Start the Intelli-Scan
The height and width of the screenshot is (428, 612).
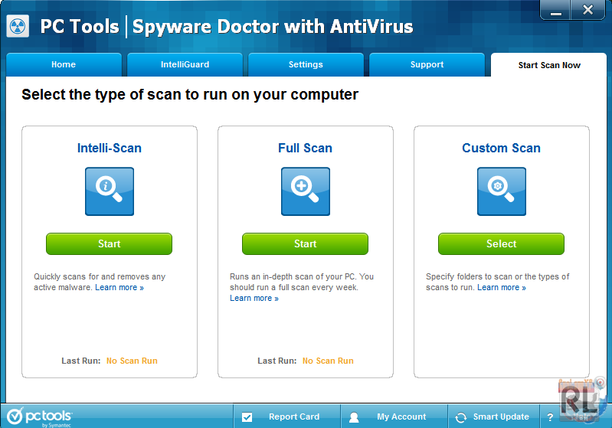109,244
